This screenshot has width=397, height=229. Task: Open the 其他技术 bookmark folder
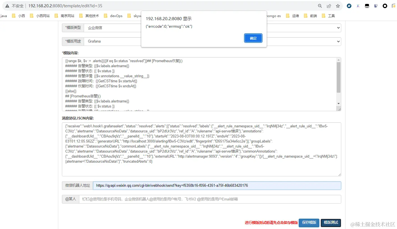(x=89, y=16)
